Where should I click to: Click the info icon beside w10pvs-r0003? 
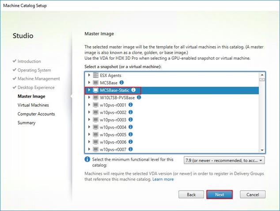(x=131, y=120)
